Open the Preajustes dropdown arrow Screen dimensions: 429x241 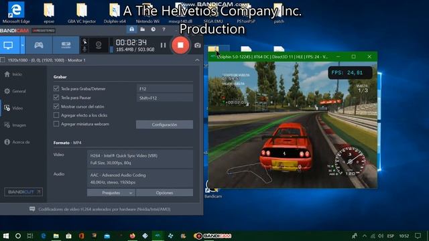pyautogui.click(x=131, y=193)
